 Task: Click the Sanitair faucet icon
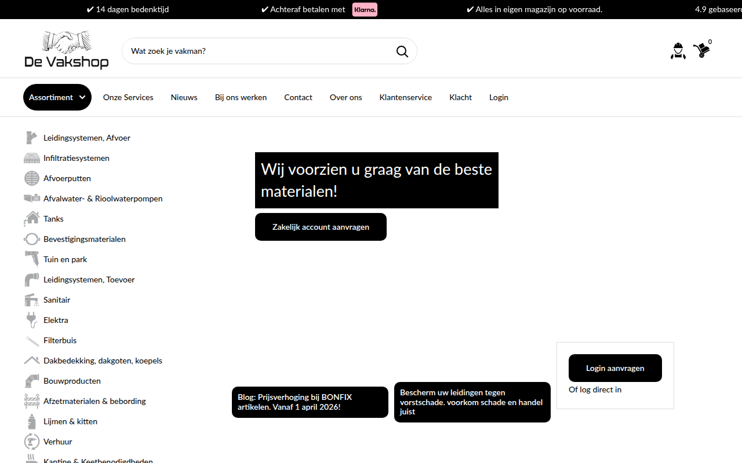pyautogui.click(x=32, y=300)
